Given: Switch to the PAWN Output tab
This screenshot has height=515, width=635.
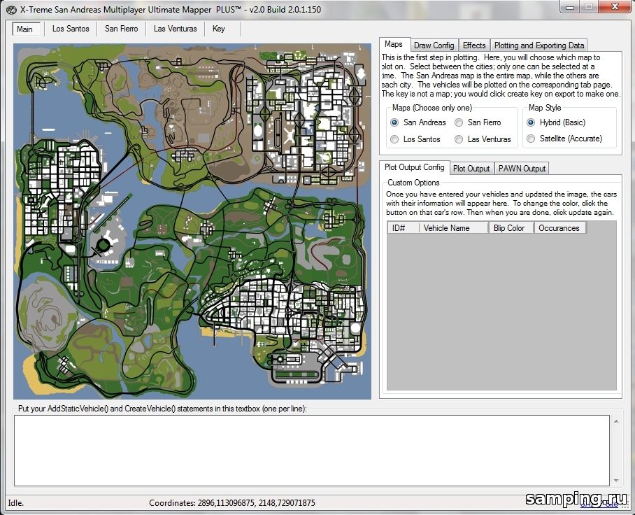Looking at the screenshot, I should click(522, 169).
